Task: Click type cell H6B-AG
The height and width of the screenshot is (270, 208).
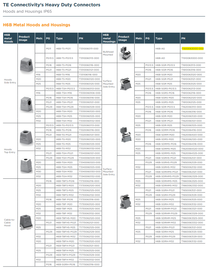Action: click(160, 48)
